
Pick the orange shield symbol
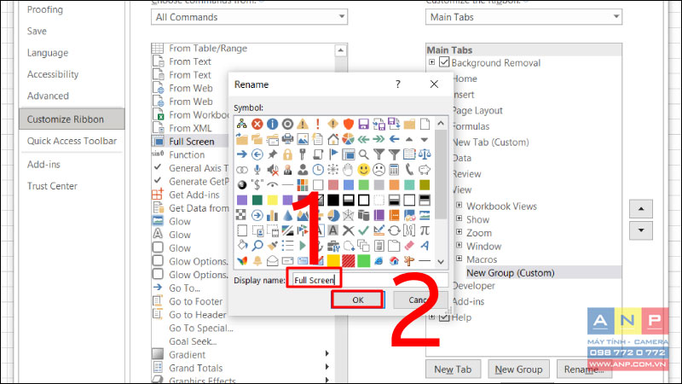point(349,124)
